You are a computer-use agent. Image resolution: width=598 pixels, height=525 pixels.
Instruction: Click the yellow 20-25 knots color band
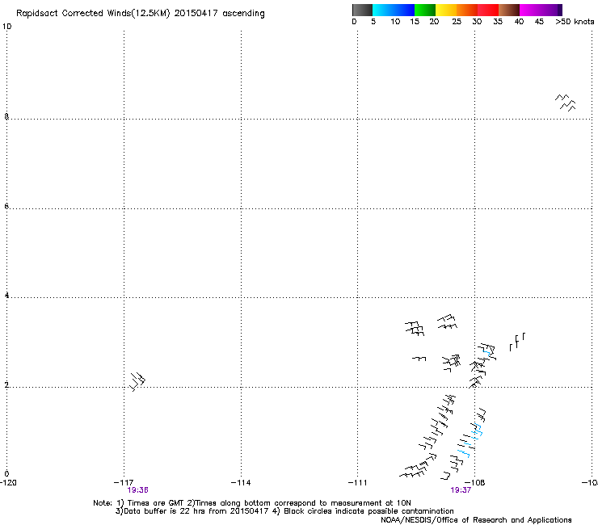(446, 10)
